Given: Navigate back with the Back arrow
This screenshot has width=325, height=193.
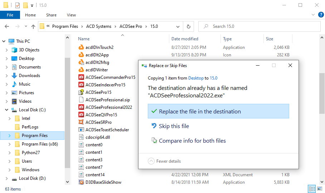Looking at the screenshot, I should coord(7,26).
